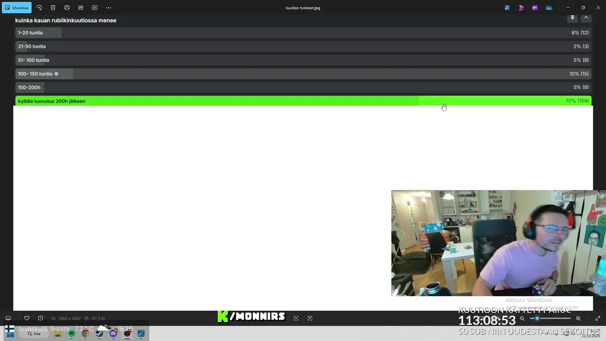
Task: Select the 51- 100 tuntia poll row
Action: [x=303, y=60]
